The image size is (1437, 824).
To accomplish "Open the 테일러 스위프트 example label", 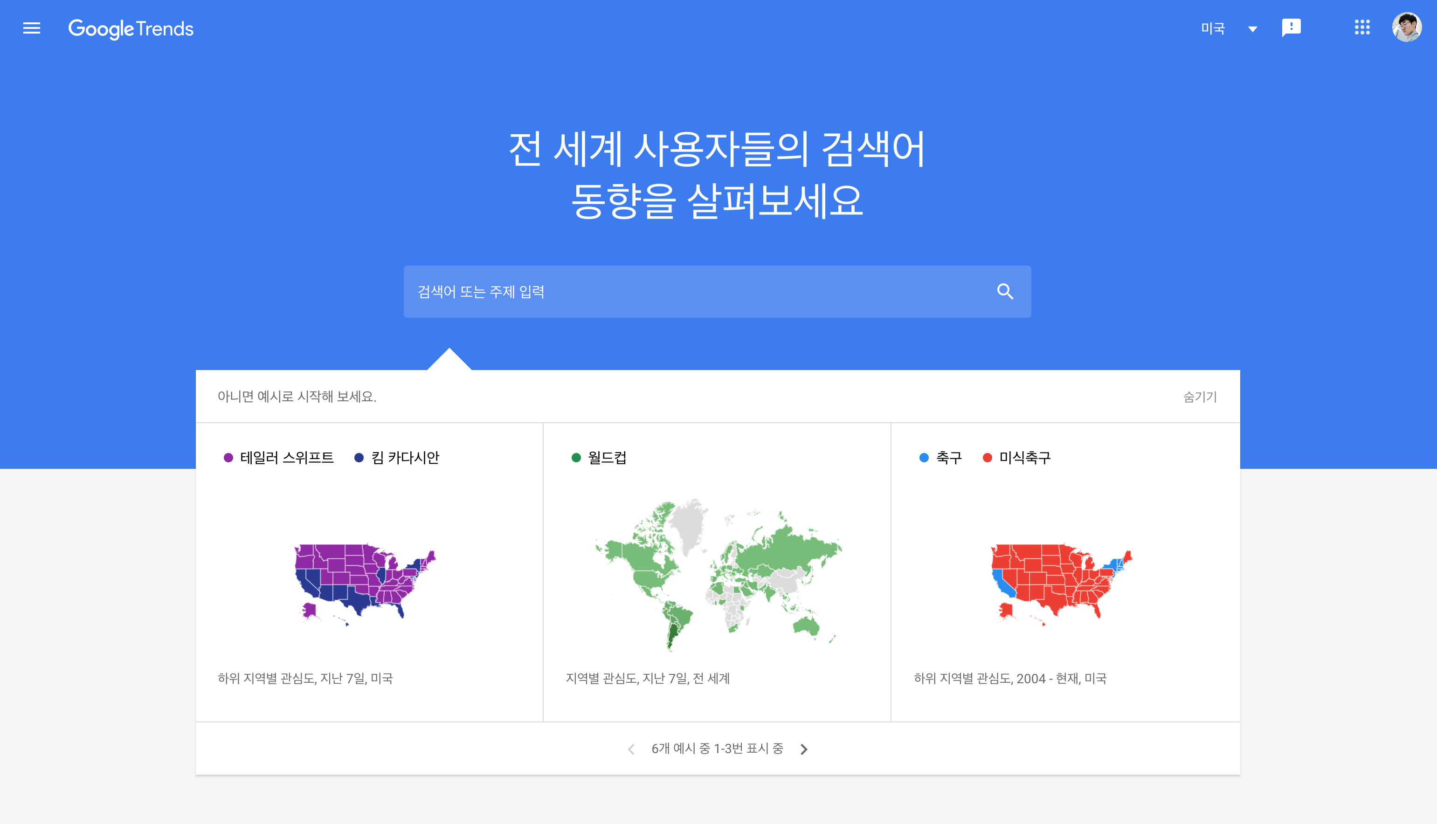I will [286, 457].
